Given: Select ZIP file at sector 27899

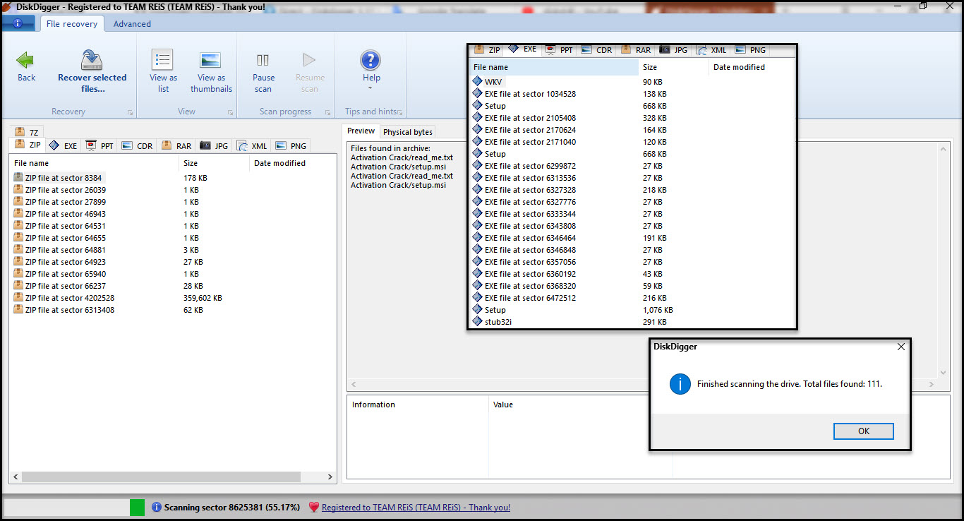Looking at the screenshot, I should (66, 202).
